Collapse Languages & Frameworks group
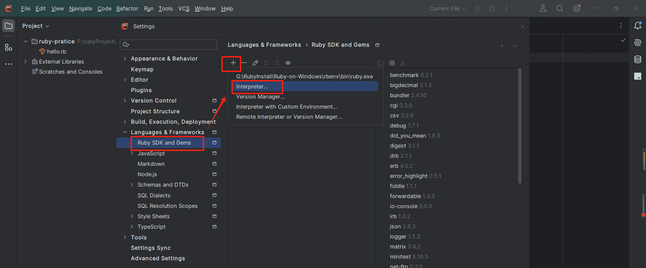The width and height of the screenshot is (646, 268). tap(125, 132)
